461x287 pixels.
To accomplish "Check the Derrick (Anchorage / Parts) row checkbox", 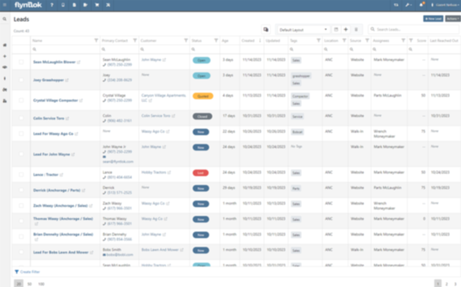I will pos(21,190).
